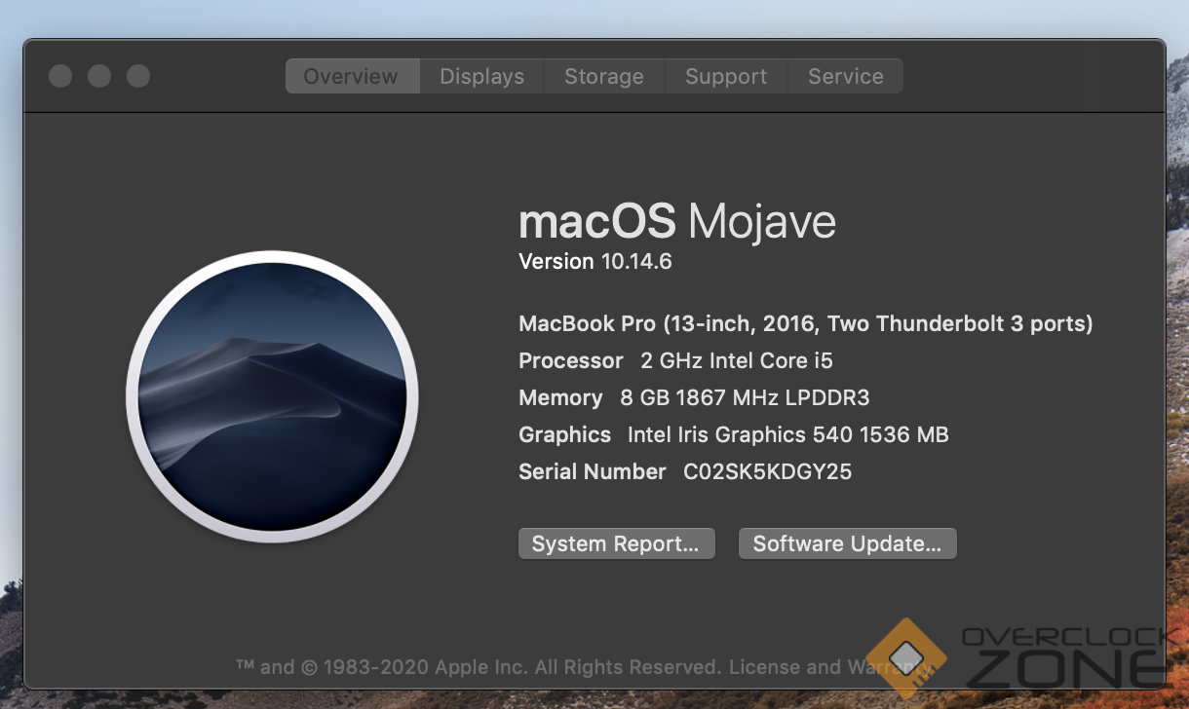Click the Processor 2 GHz Intel Core i5 line
The height and width of the screenshot is (709, 1189).
[675, 361]
